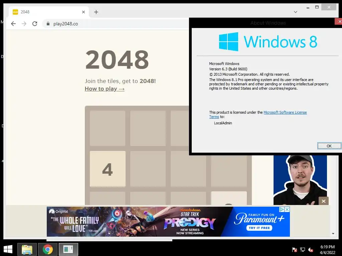The width and height of the screenshot is (342, 256).
Task: Click the 2048 favicon on tab
Action: tap(15, 12)
